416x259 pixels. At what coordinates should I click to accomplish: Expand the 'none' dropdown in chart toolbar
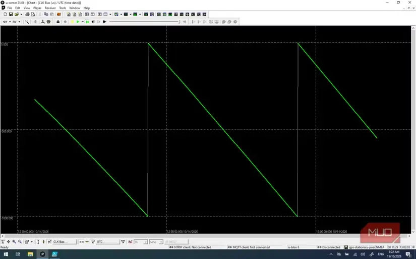(x=156, y=242)
